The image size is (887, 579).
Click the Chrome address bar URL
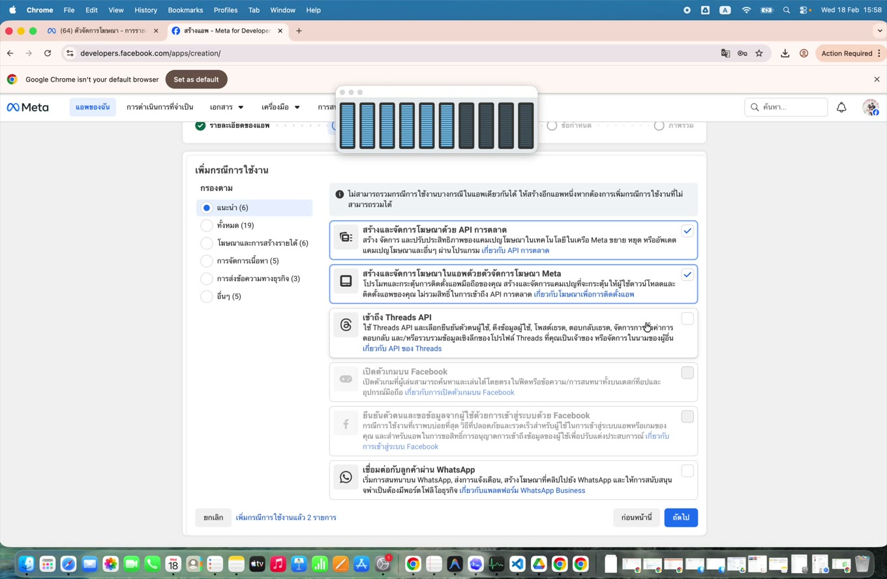(x=150, y=53)
